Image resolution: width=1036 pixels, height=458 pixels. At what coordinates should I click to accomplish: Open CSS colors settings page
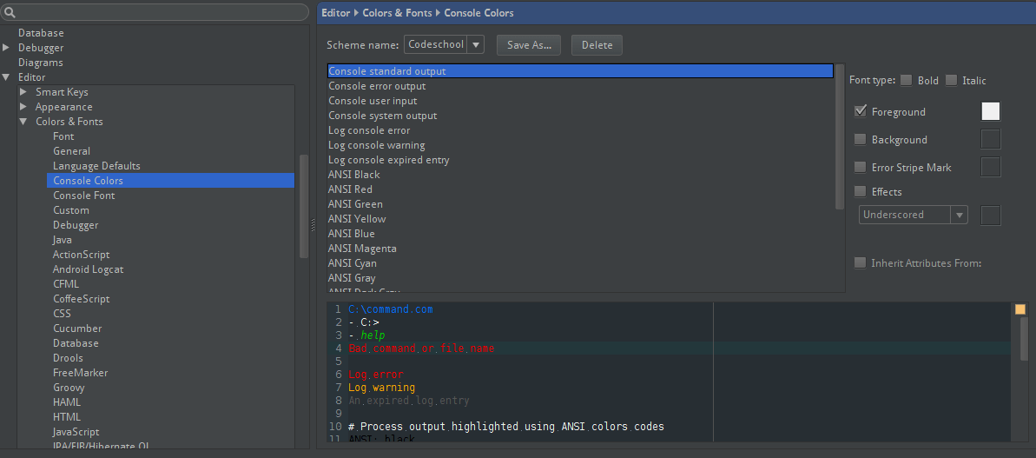point(63,313)
